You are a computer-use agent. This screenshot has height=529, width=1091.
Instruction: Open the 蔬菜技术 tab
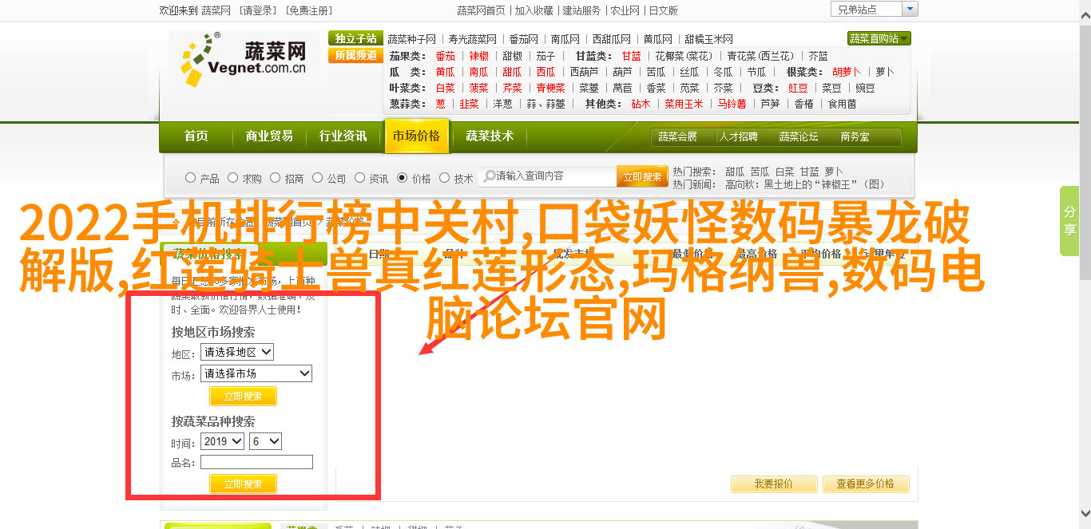[490, 136]
